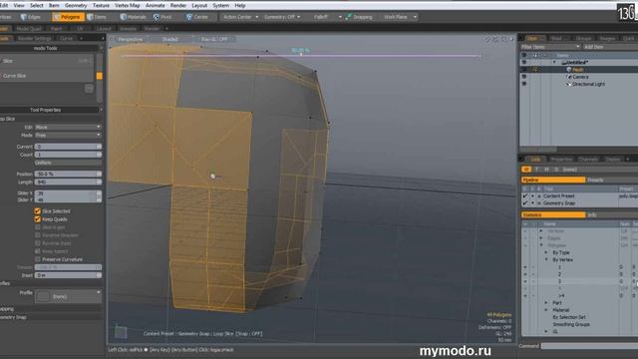Switch to the Model Quad layout tab
This screenshot has width=638, height=359.
tap(29, 29)
